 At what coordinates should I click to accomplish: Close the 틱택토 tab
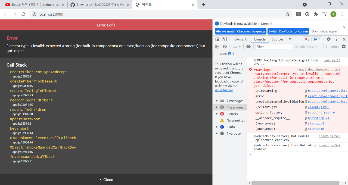pos(193,5)
